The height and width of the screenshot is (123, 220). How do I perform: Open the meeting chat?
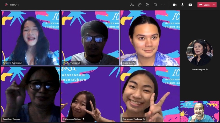point(140,5)
